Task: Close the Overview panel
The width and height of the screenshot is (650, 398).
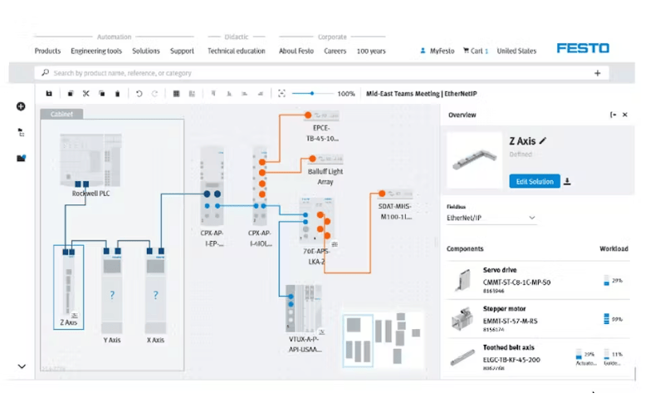Action: (625, 115)
